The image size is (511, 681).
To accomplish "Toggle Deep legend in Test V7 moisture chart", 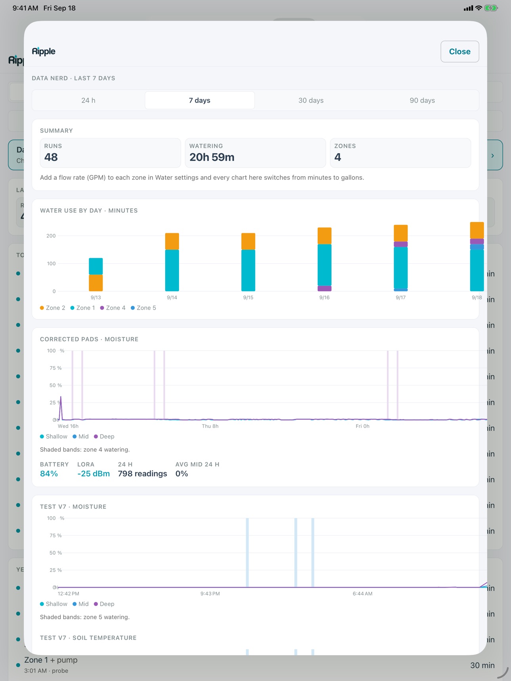I will point(104,604).
